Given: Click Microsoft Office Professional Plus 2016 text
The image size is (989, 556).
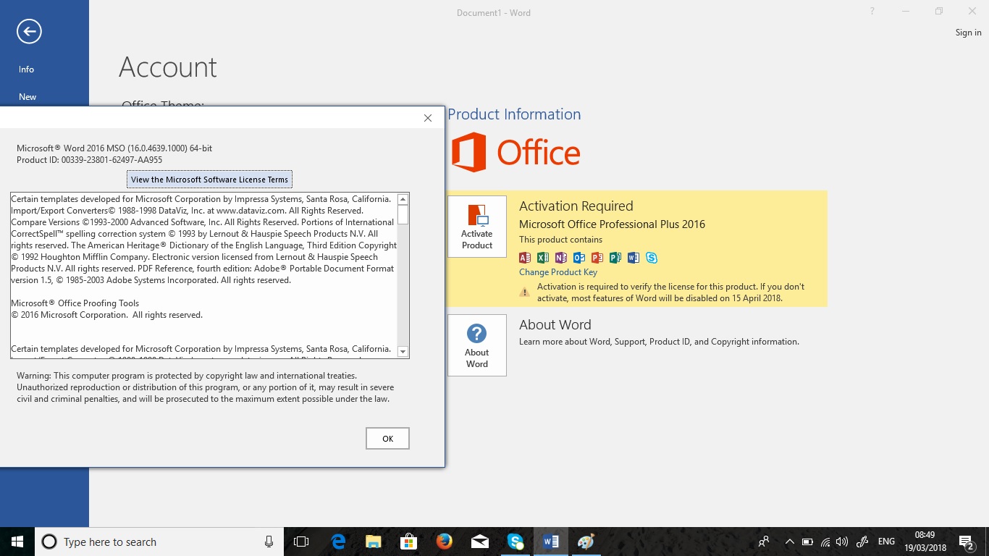Looking at the screenshot, I should [612, 224].
